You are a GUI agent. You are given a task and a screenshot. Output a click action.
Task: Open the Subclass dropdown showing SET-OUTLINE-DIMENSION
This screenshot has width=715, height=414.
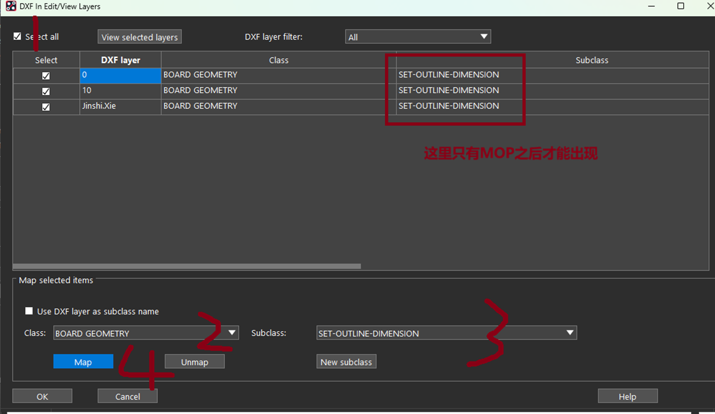coord(447,333)
